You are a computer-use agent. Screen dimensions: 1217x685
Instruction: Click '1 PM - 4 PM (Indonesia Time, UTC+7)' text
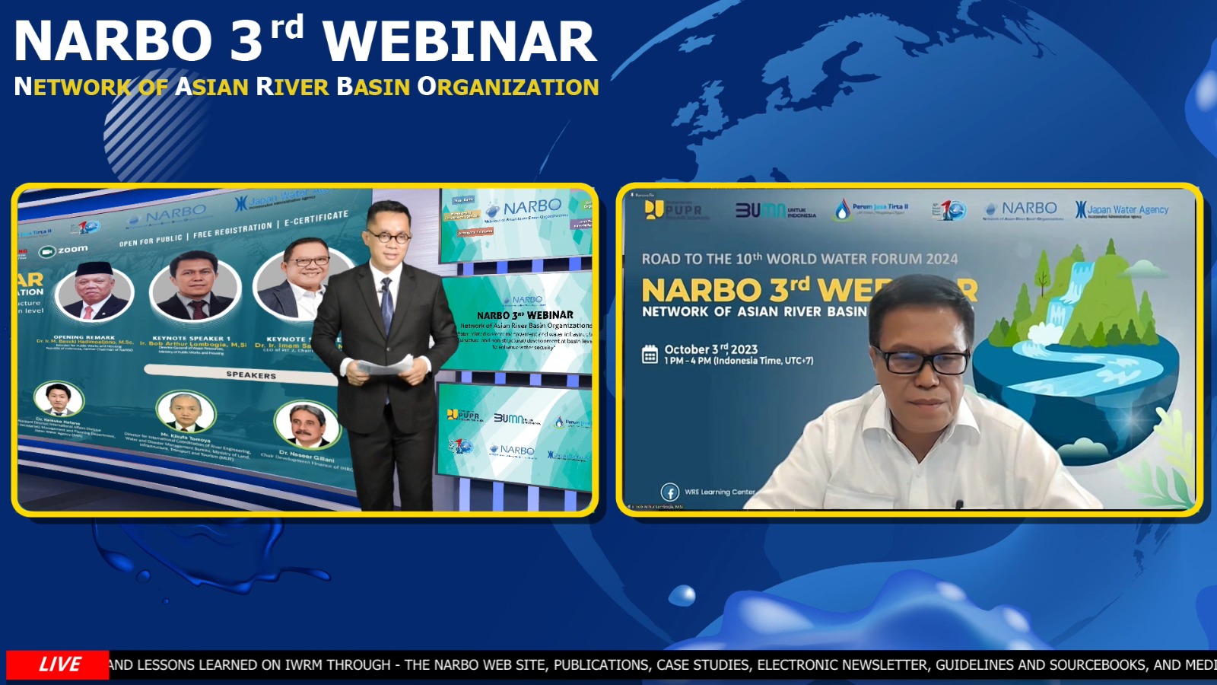(739, 361)
